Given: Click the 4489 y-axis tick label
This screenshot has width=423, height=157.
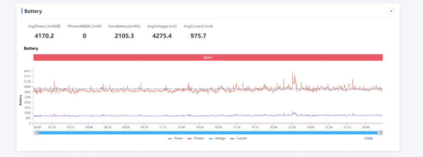Looking at the screenshot, I should point(28,87).
